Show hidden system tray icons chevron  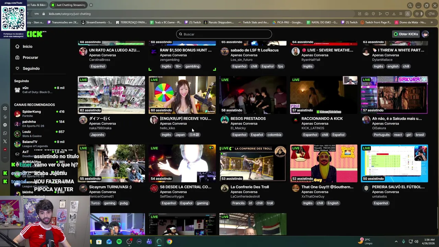(396, 242)
